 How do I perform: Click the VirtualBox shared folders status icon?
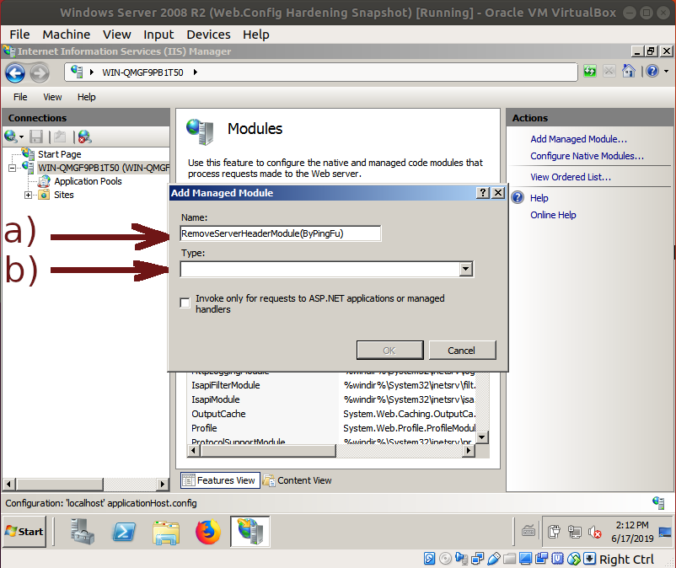click(x=510, y=559)
